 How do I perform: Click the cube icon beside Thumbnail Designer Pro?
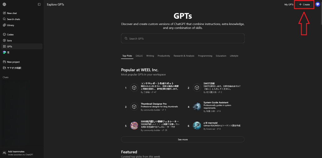[x=134, y=107]
